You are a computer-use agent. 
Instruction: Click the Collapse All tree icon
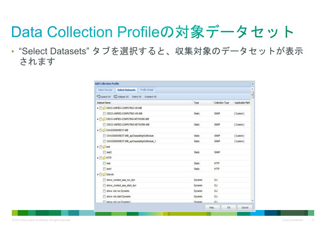(x=115, y=97)
